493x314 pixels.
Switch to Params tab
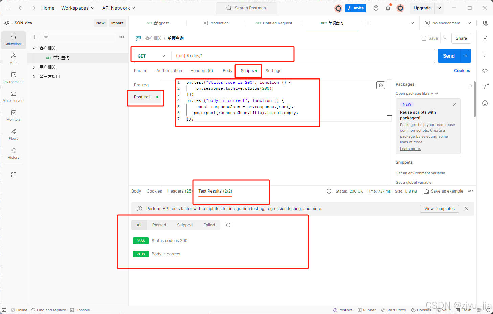coord(141,71)
